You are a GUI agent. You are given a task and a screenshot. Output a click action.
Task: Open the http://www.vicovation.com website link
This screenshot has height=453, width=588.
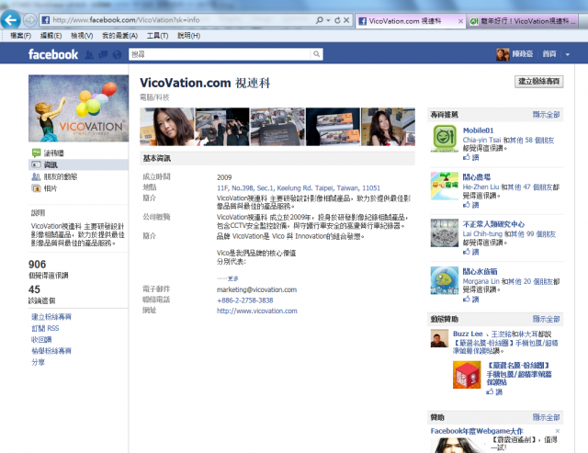coord(257,311)
